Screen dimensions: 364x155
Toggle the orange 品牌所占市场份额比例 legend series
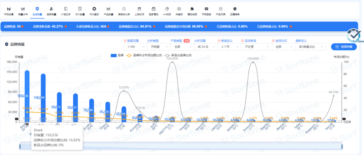144,56
